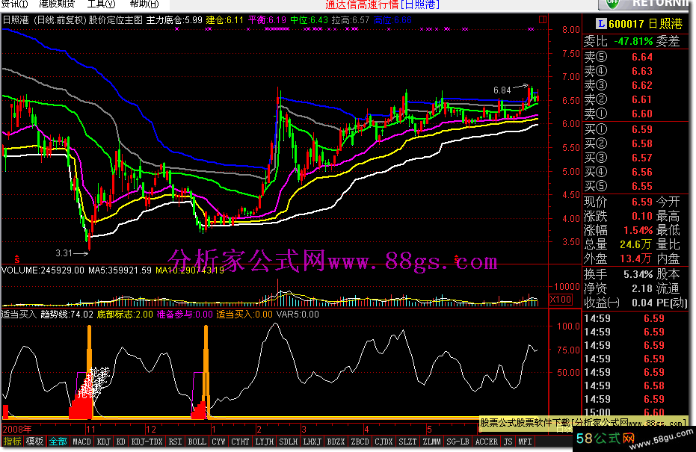Viewport: 696px width, 452px height.
Task: Select the 全部 tab
Action: tap(58, 442)
